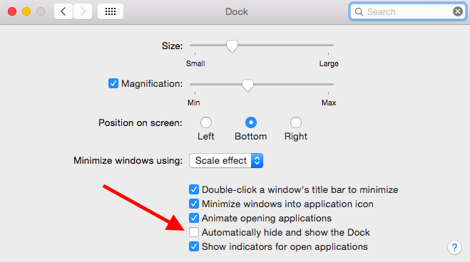Go forward with the right chevron button
Screen dimensions: 470x262
83,11
